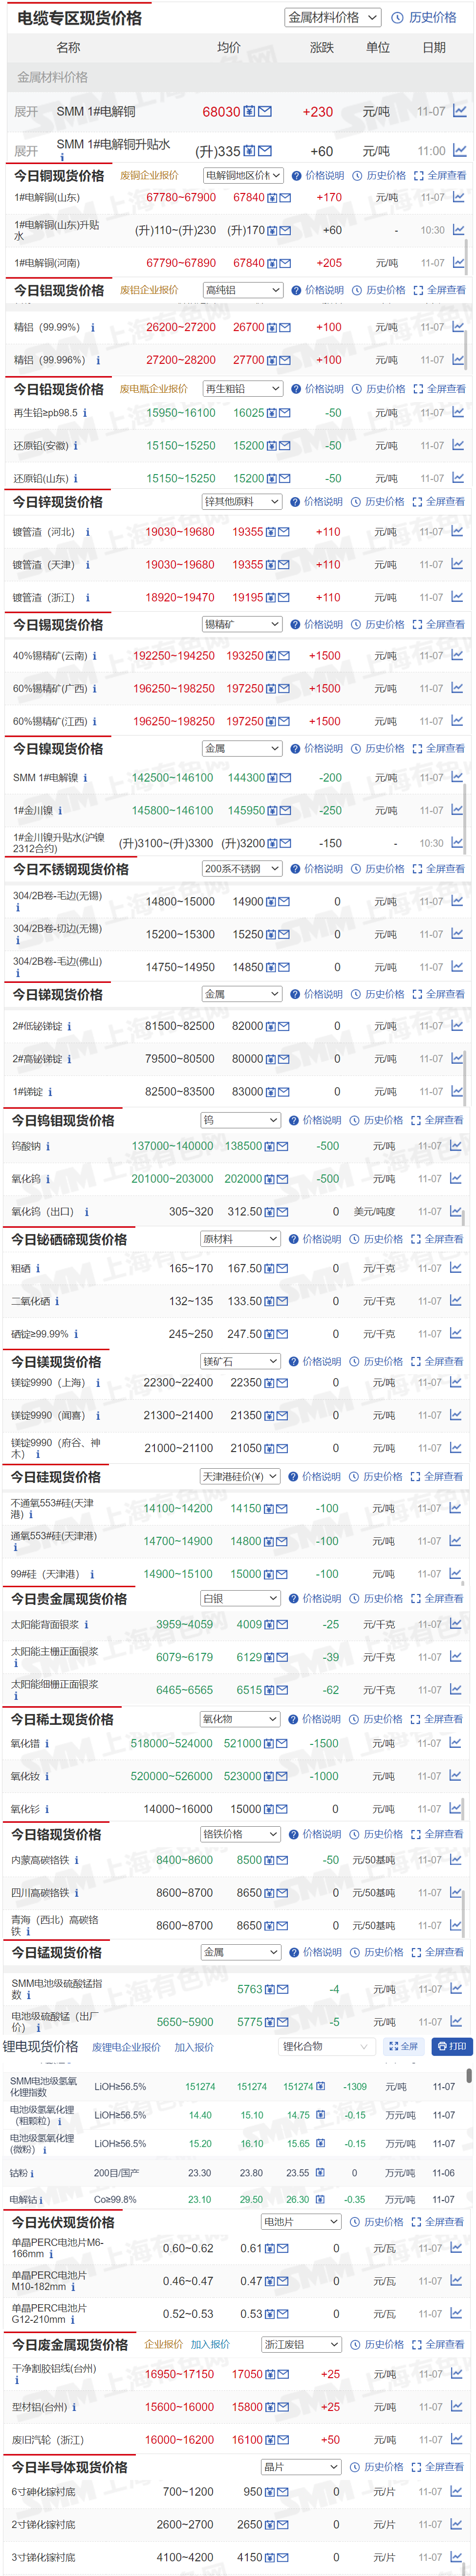Open the 氧化物 dropdown in rare earth section
Image resolution: width=476 pixels, height=2576 pixels.
coord(239,1720)
